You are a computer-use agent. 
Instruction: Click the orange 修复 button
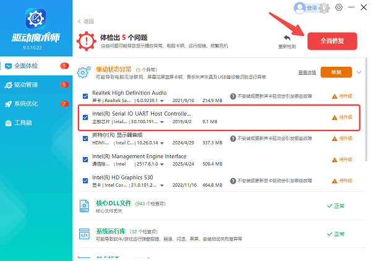(336, 72)
